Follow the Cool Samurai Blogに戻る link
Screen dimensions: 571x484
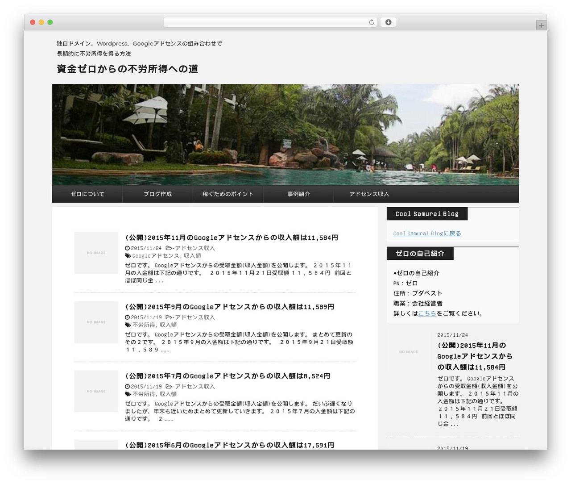(427, 234)
